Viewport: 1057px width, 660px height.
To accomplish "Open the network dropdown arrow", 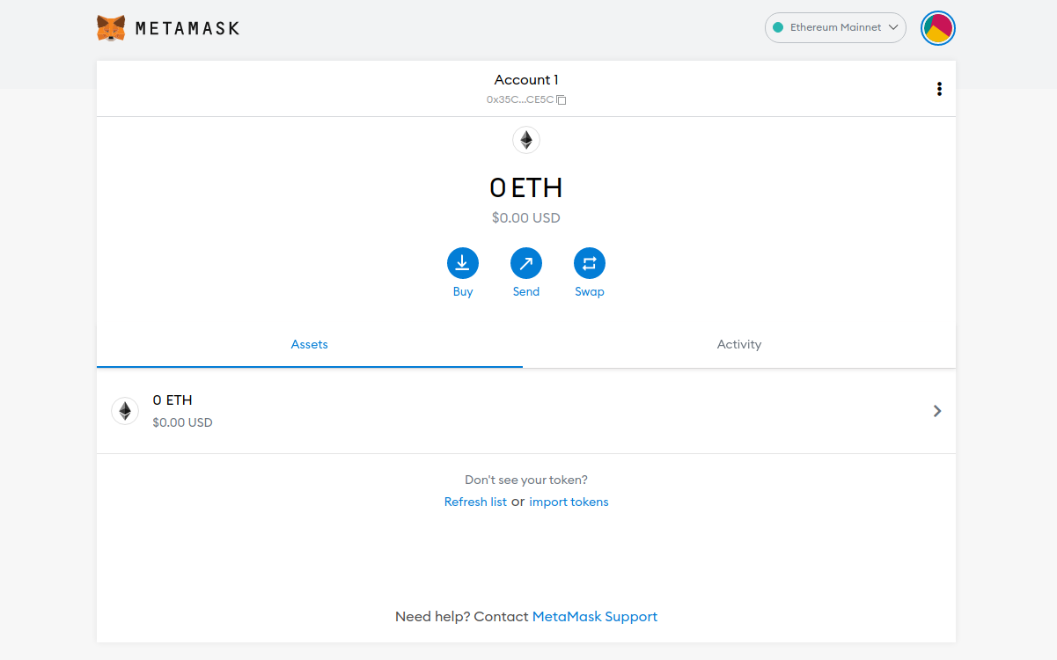I will click(x=894, y=27).
